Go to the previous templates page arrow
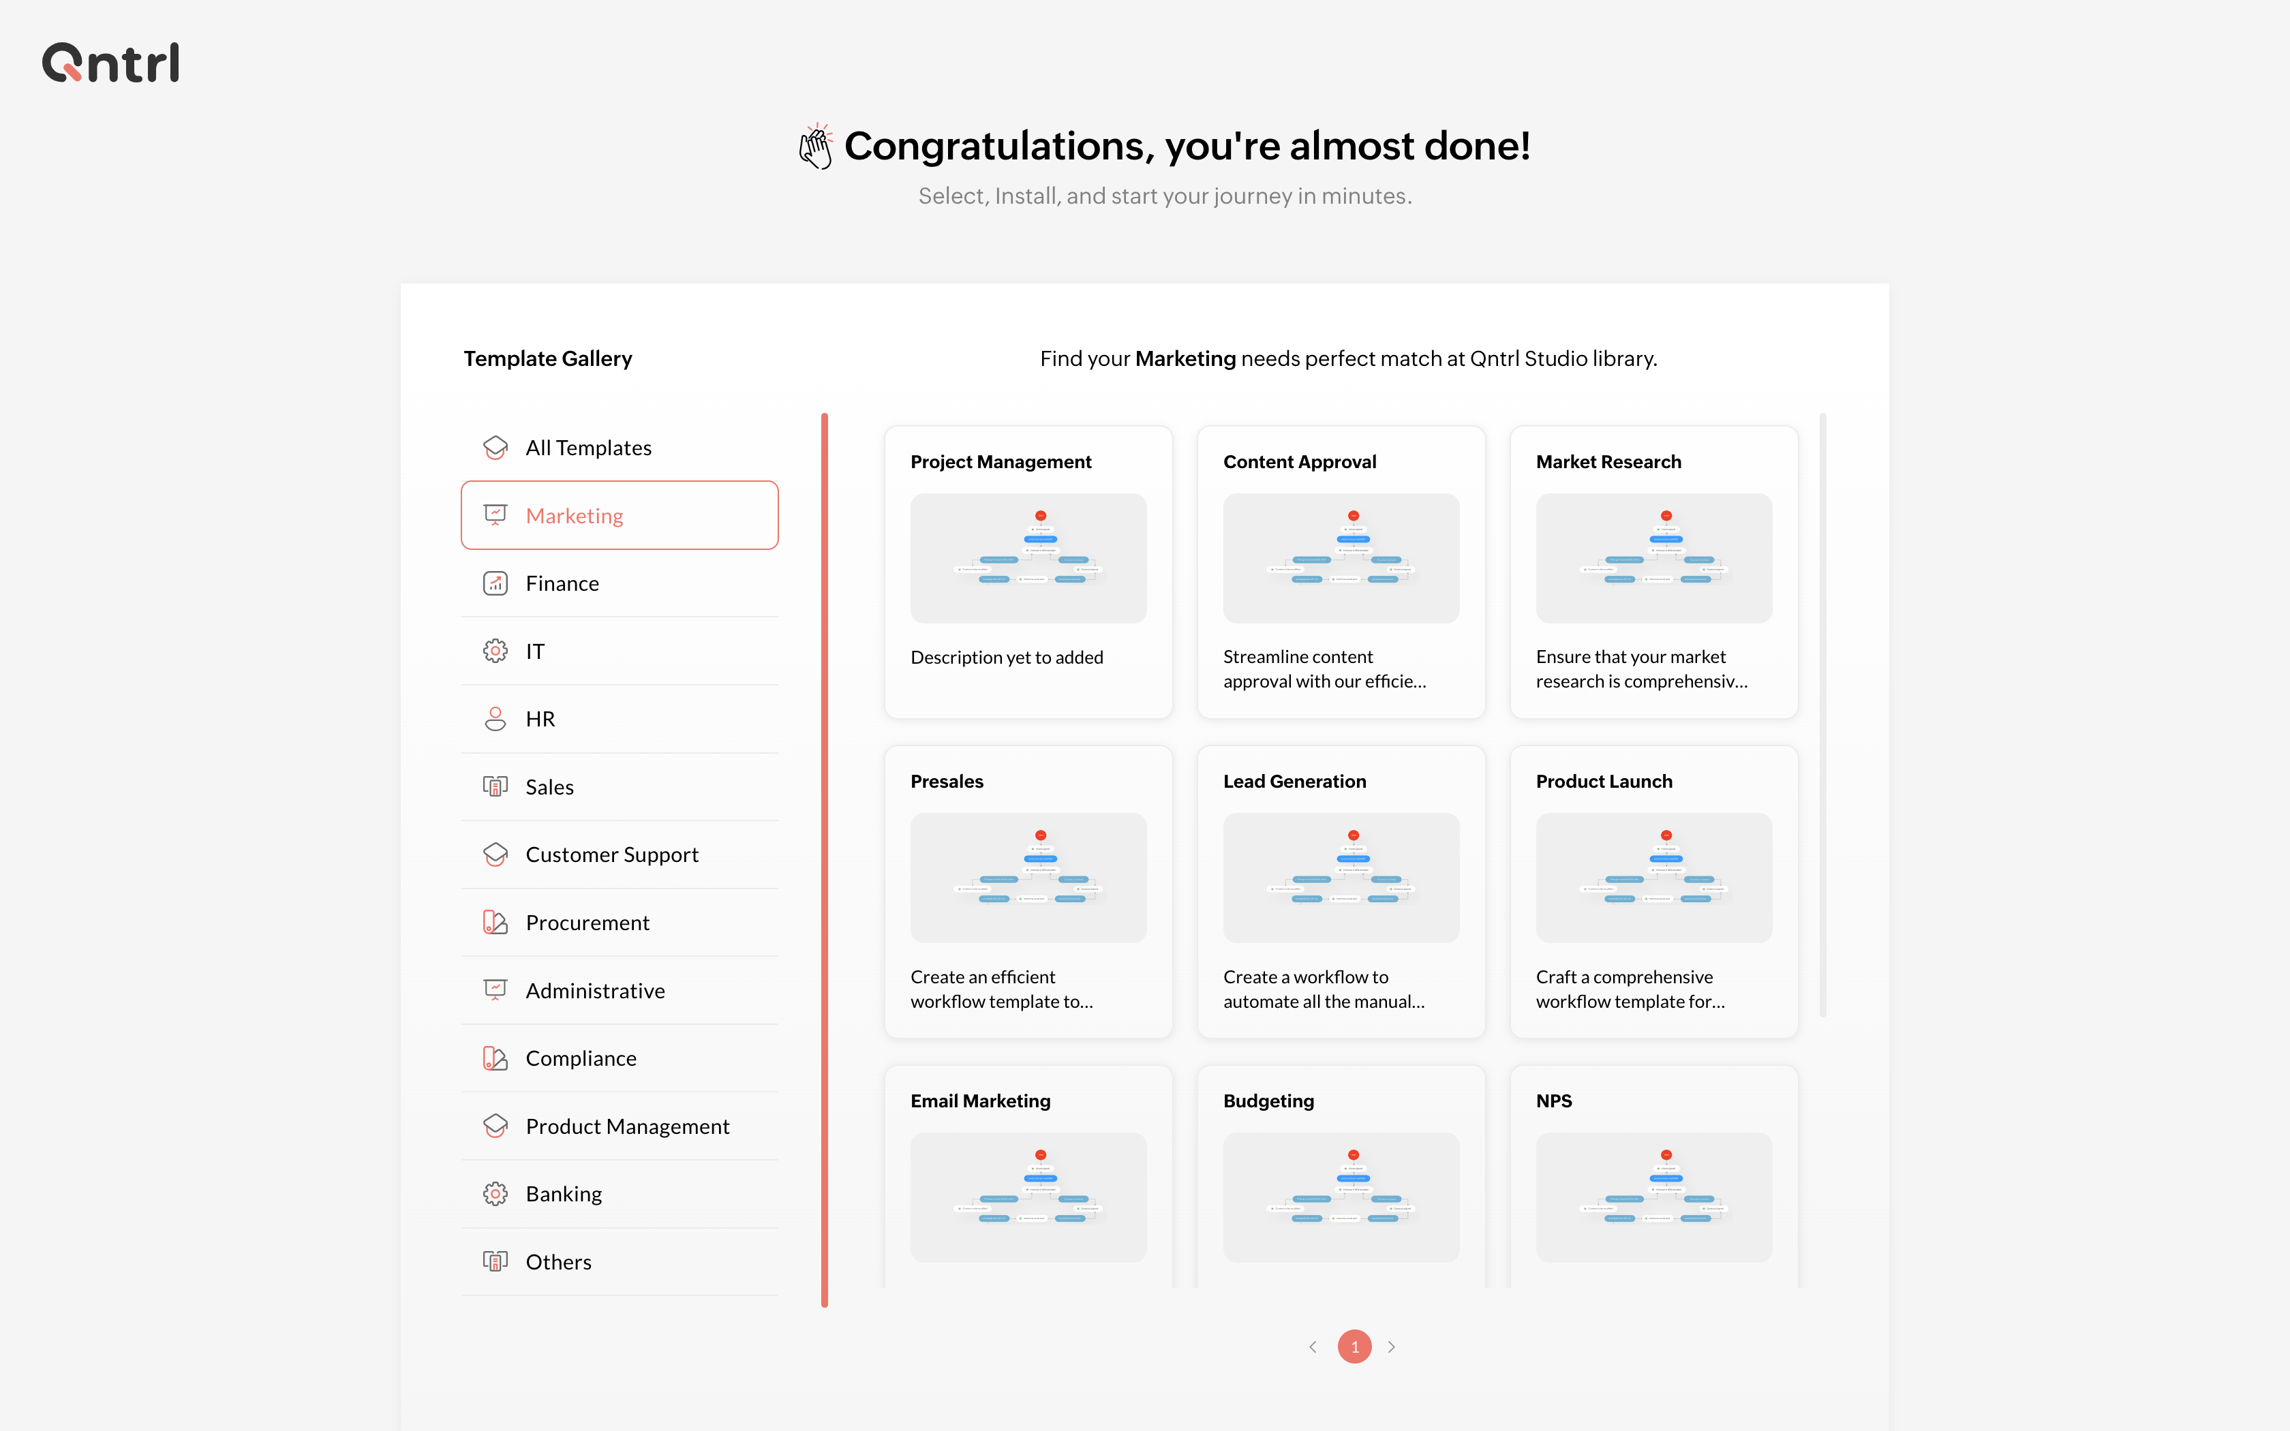Image resolution: width=2290 pixels, height=1431 pixels. click(1313, 1347)
